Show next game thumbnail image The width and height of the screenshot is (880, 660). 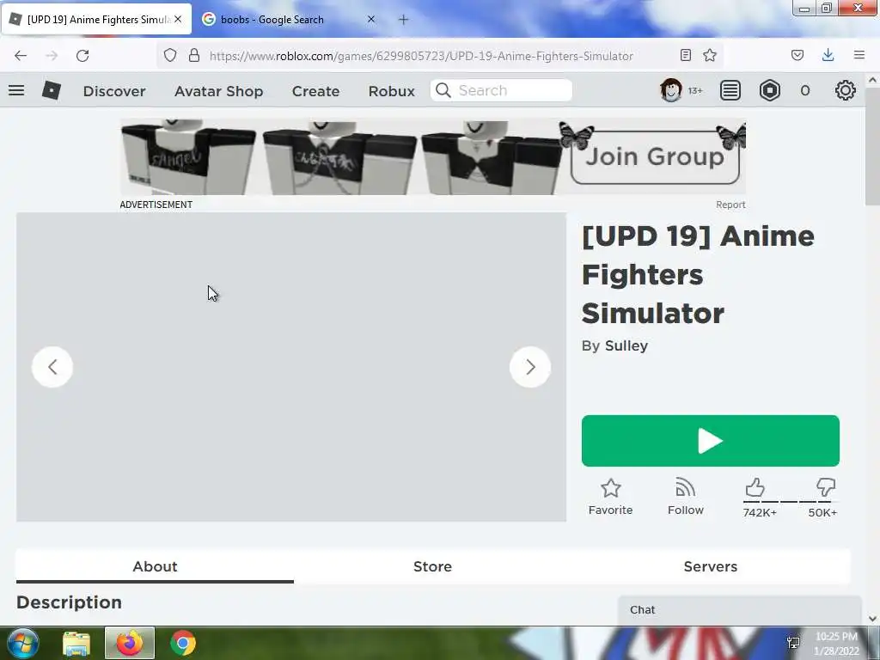pyautogui.click(x=529, y=367)
